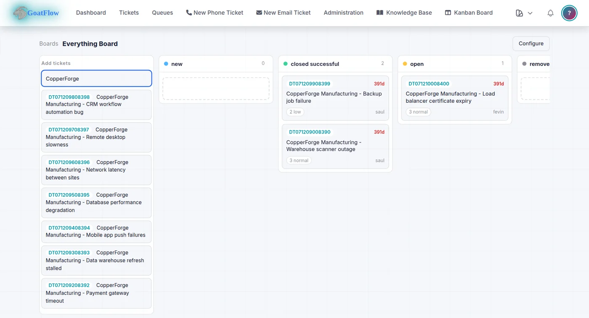589x318 pixels.
Task: Select ticket DT071209708397 Remote desktop slowness
Action: pos(96,137)
